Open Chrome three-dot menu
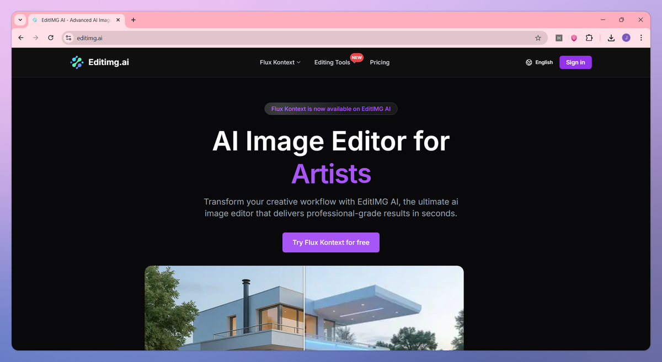 [x=641, y=38]
